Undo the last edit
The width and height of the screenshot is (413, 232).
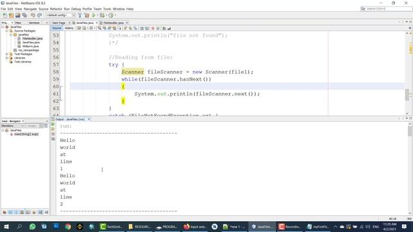point(33,15)
